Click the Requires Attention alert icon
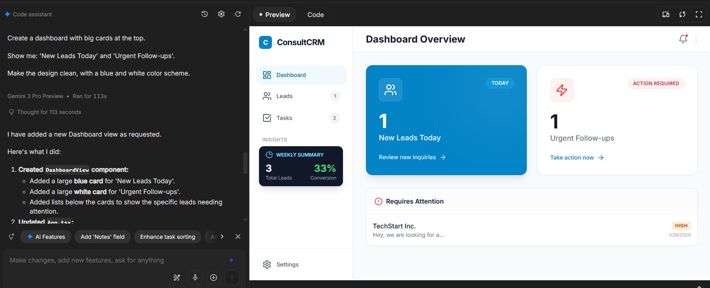This screenshot has width=710, height=288. (x=378, y=201)
